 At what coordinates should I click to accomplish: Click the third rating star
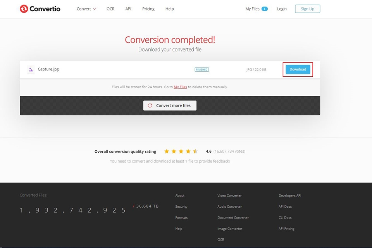coord(181,151)
